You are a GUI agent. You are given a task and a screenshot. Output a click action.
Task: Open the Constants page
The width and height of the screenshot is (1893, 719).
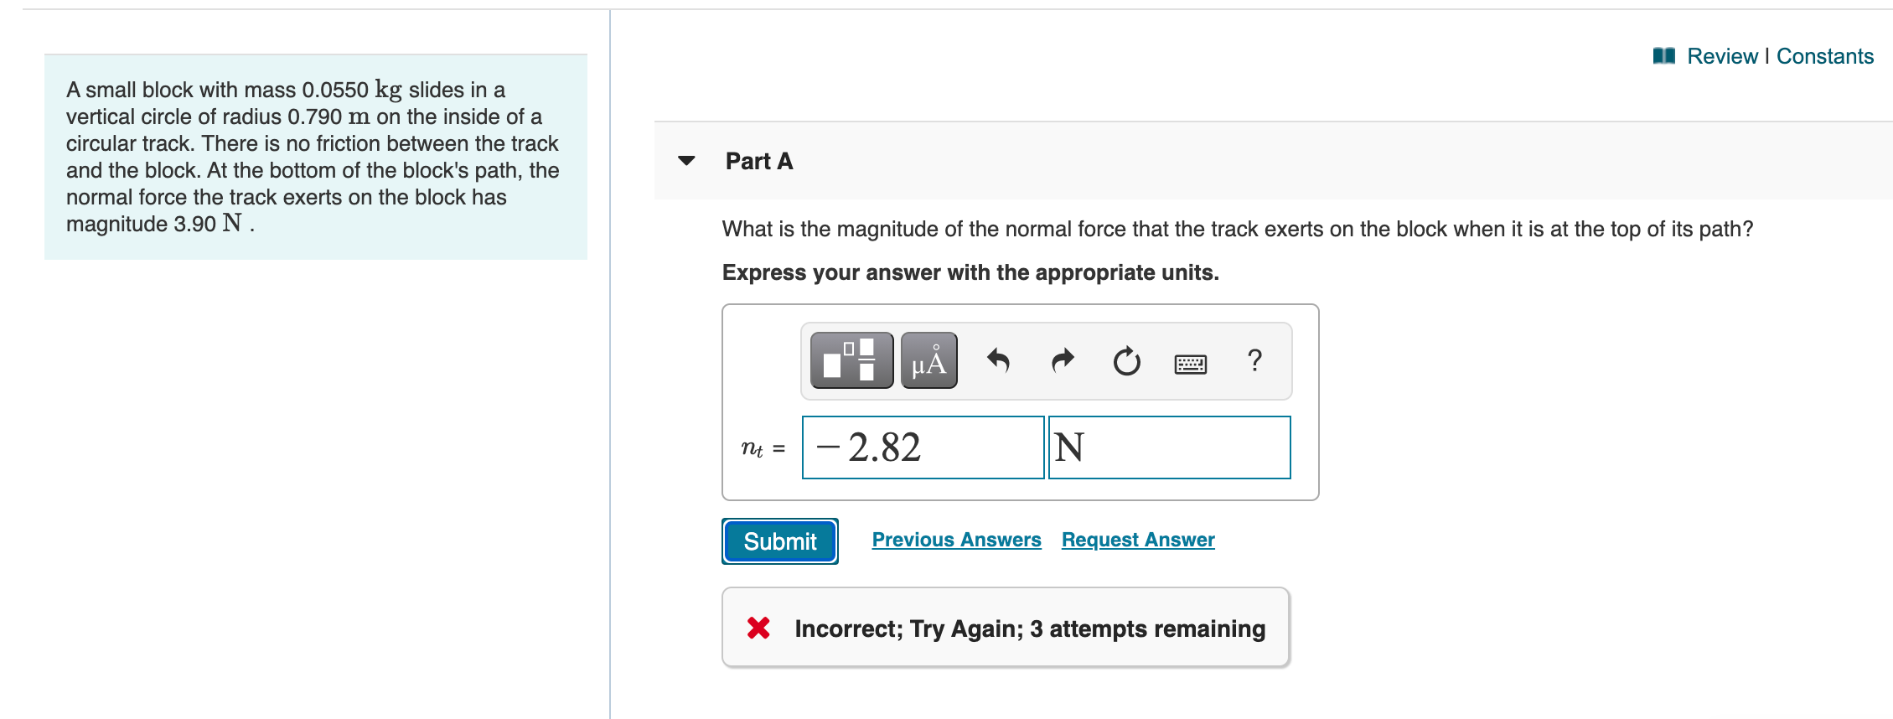pyautogui.click(x=1824, y=55)
